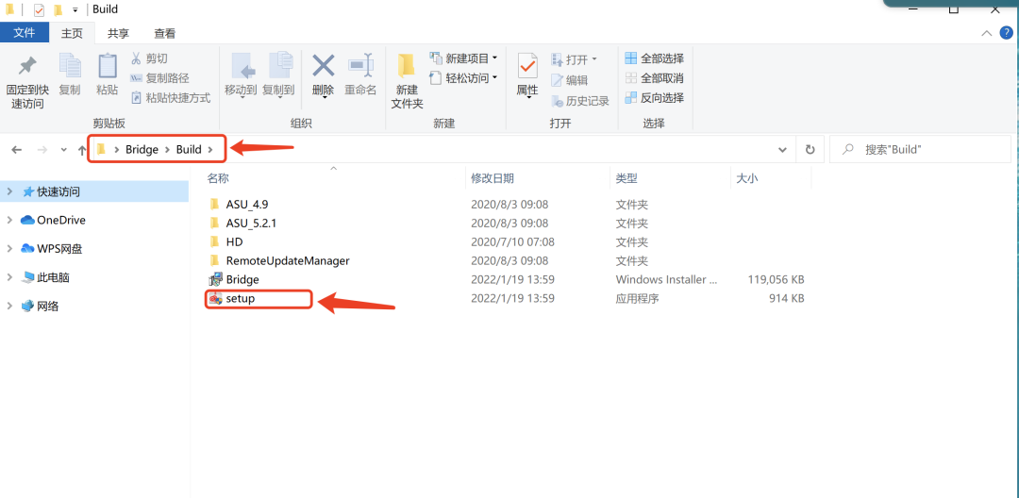Open the View (查看) ribbon tab
Viewport: 1019px width, 498px height.
tap(165, 33)
